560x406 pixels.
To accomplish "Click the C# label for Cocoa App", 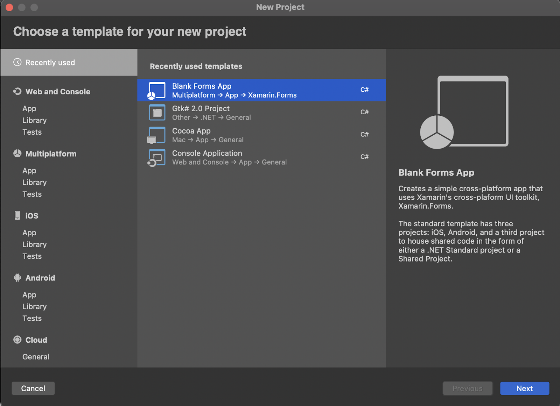I will click(365, 134).
